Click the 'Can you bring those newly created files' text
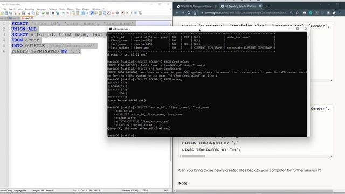Image resolution: width=345 pixels, height=194 pixels. pyautogui.click(x=250, y=170)
